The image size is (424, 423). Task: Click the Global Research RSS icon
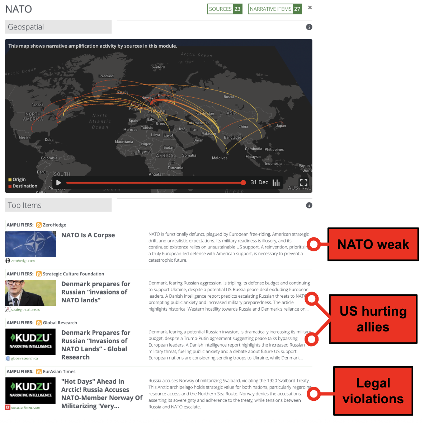[39, 323]
